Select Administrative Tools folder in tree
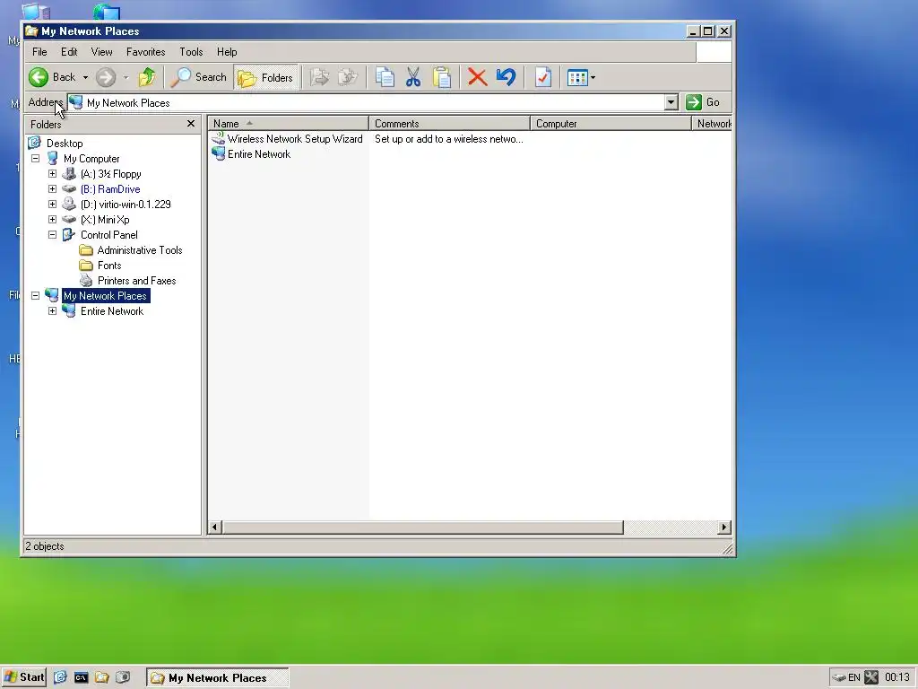918x689 pixels. tap(140, 250)
